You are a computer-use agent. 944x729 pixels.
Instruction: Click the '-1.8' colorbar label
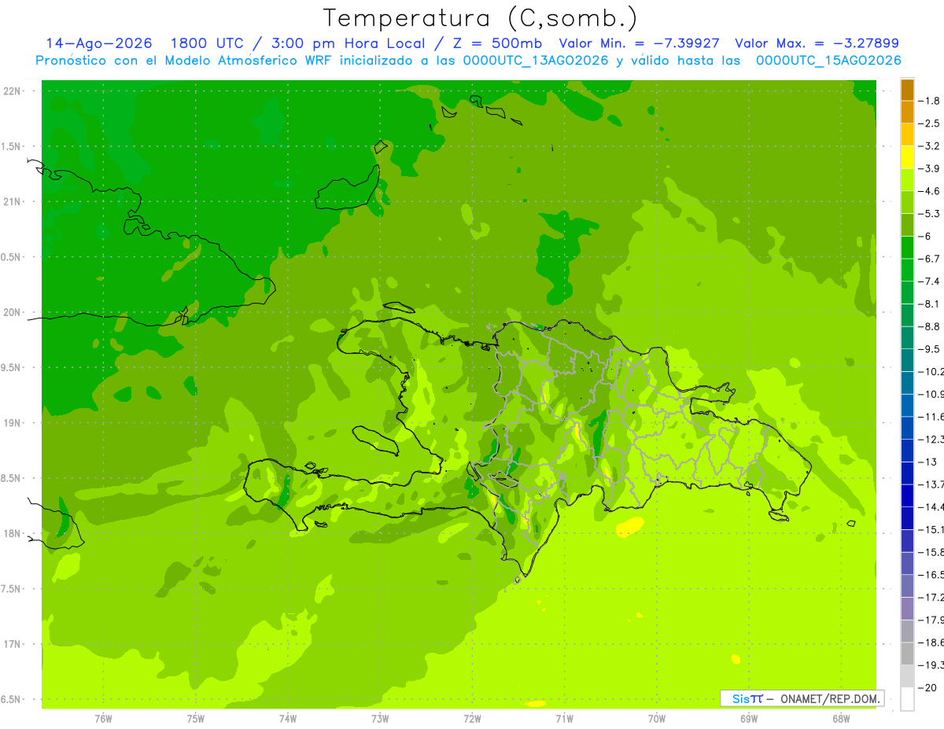pos(930,101)
